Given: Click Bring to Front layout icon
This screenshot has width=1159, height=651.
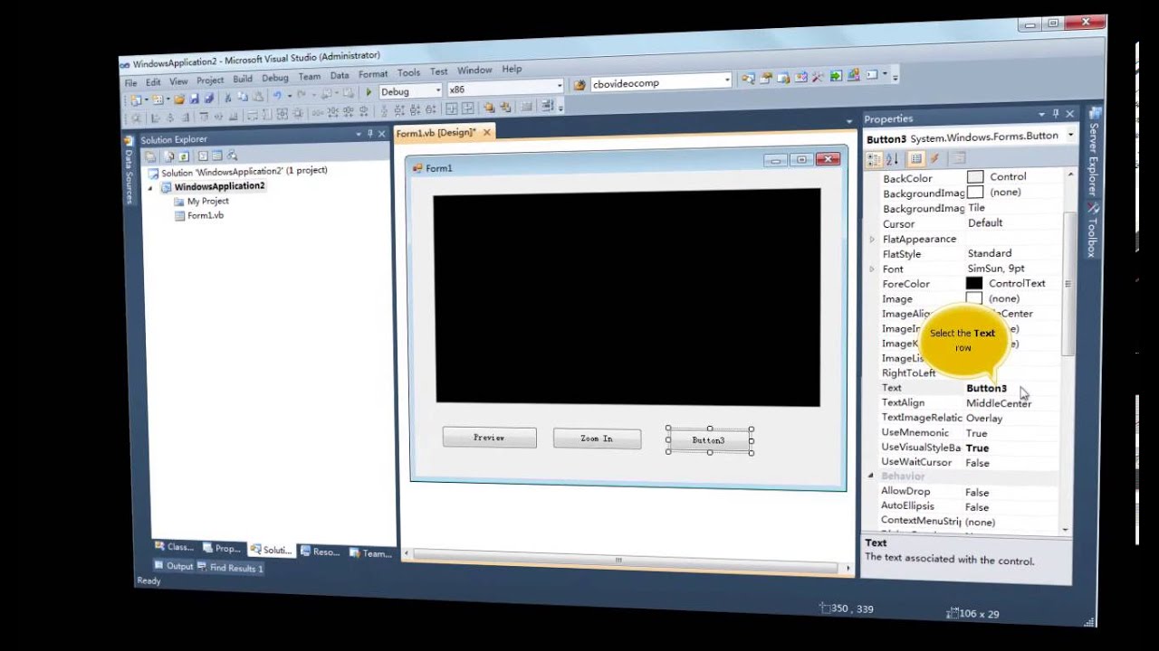Looking at the screenshot, I should (488, 107).
